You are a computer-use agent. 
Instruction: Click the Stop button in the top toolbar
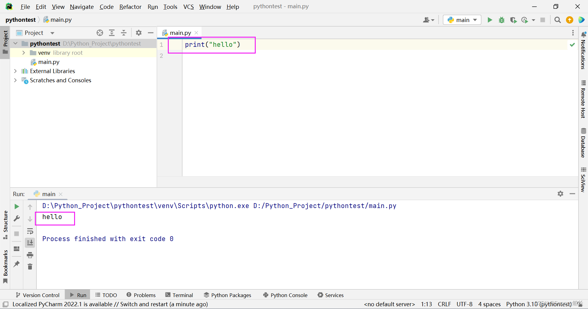click(x=543, y=20)
